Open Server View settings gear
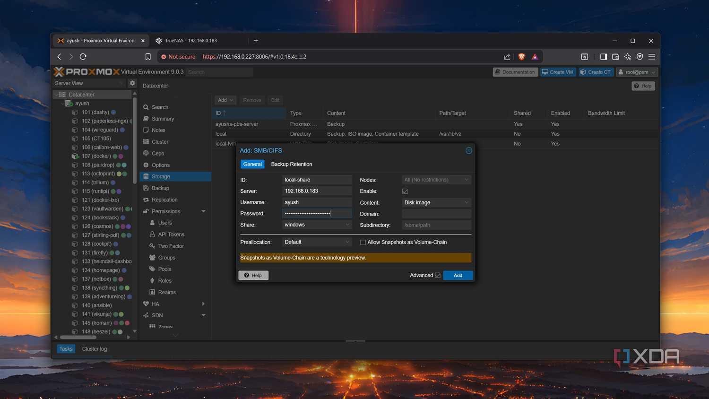Viewport: 709px width, 399px height. (x=132, y=83)
